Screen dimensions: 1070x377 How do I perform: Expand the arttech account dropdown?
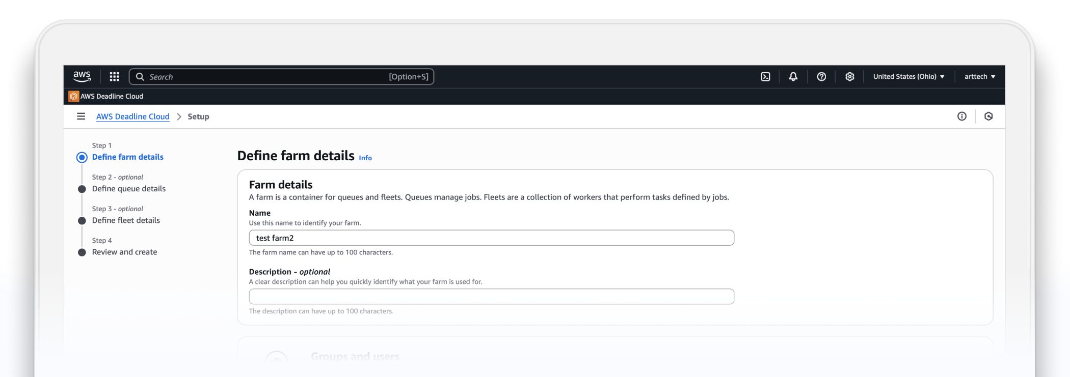979,76
